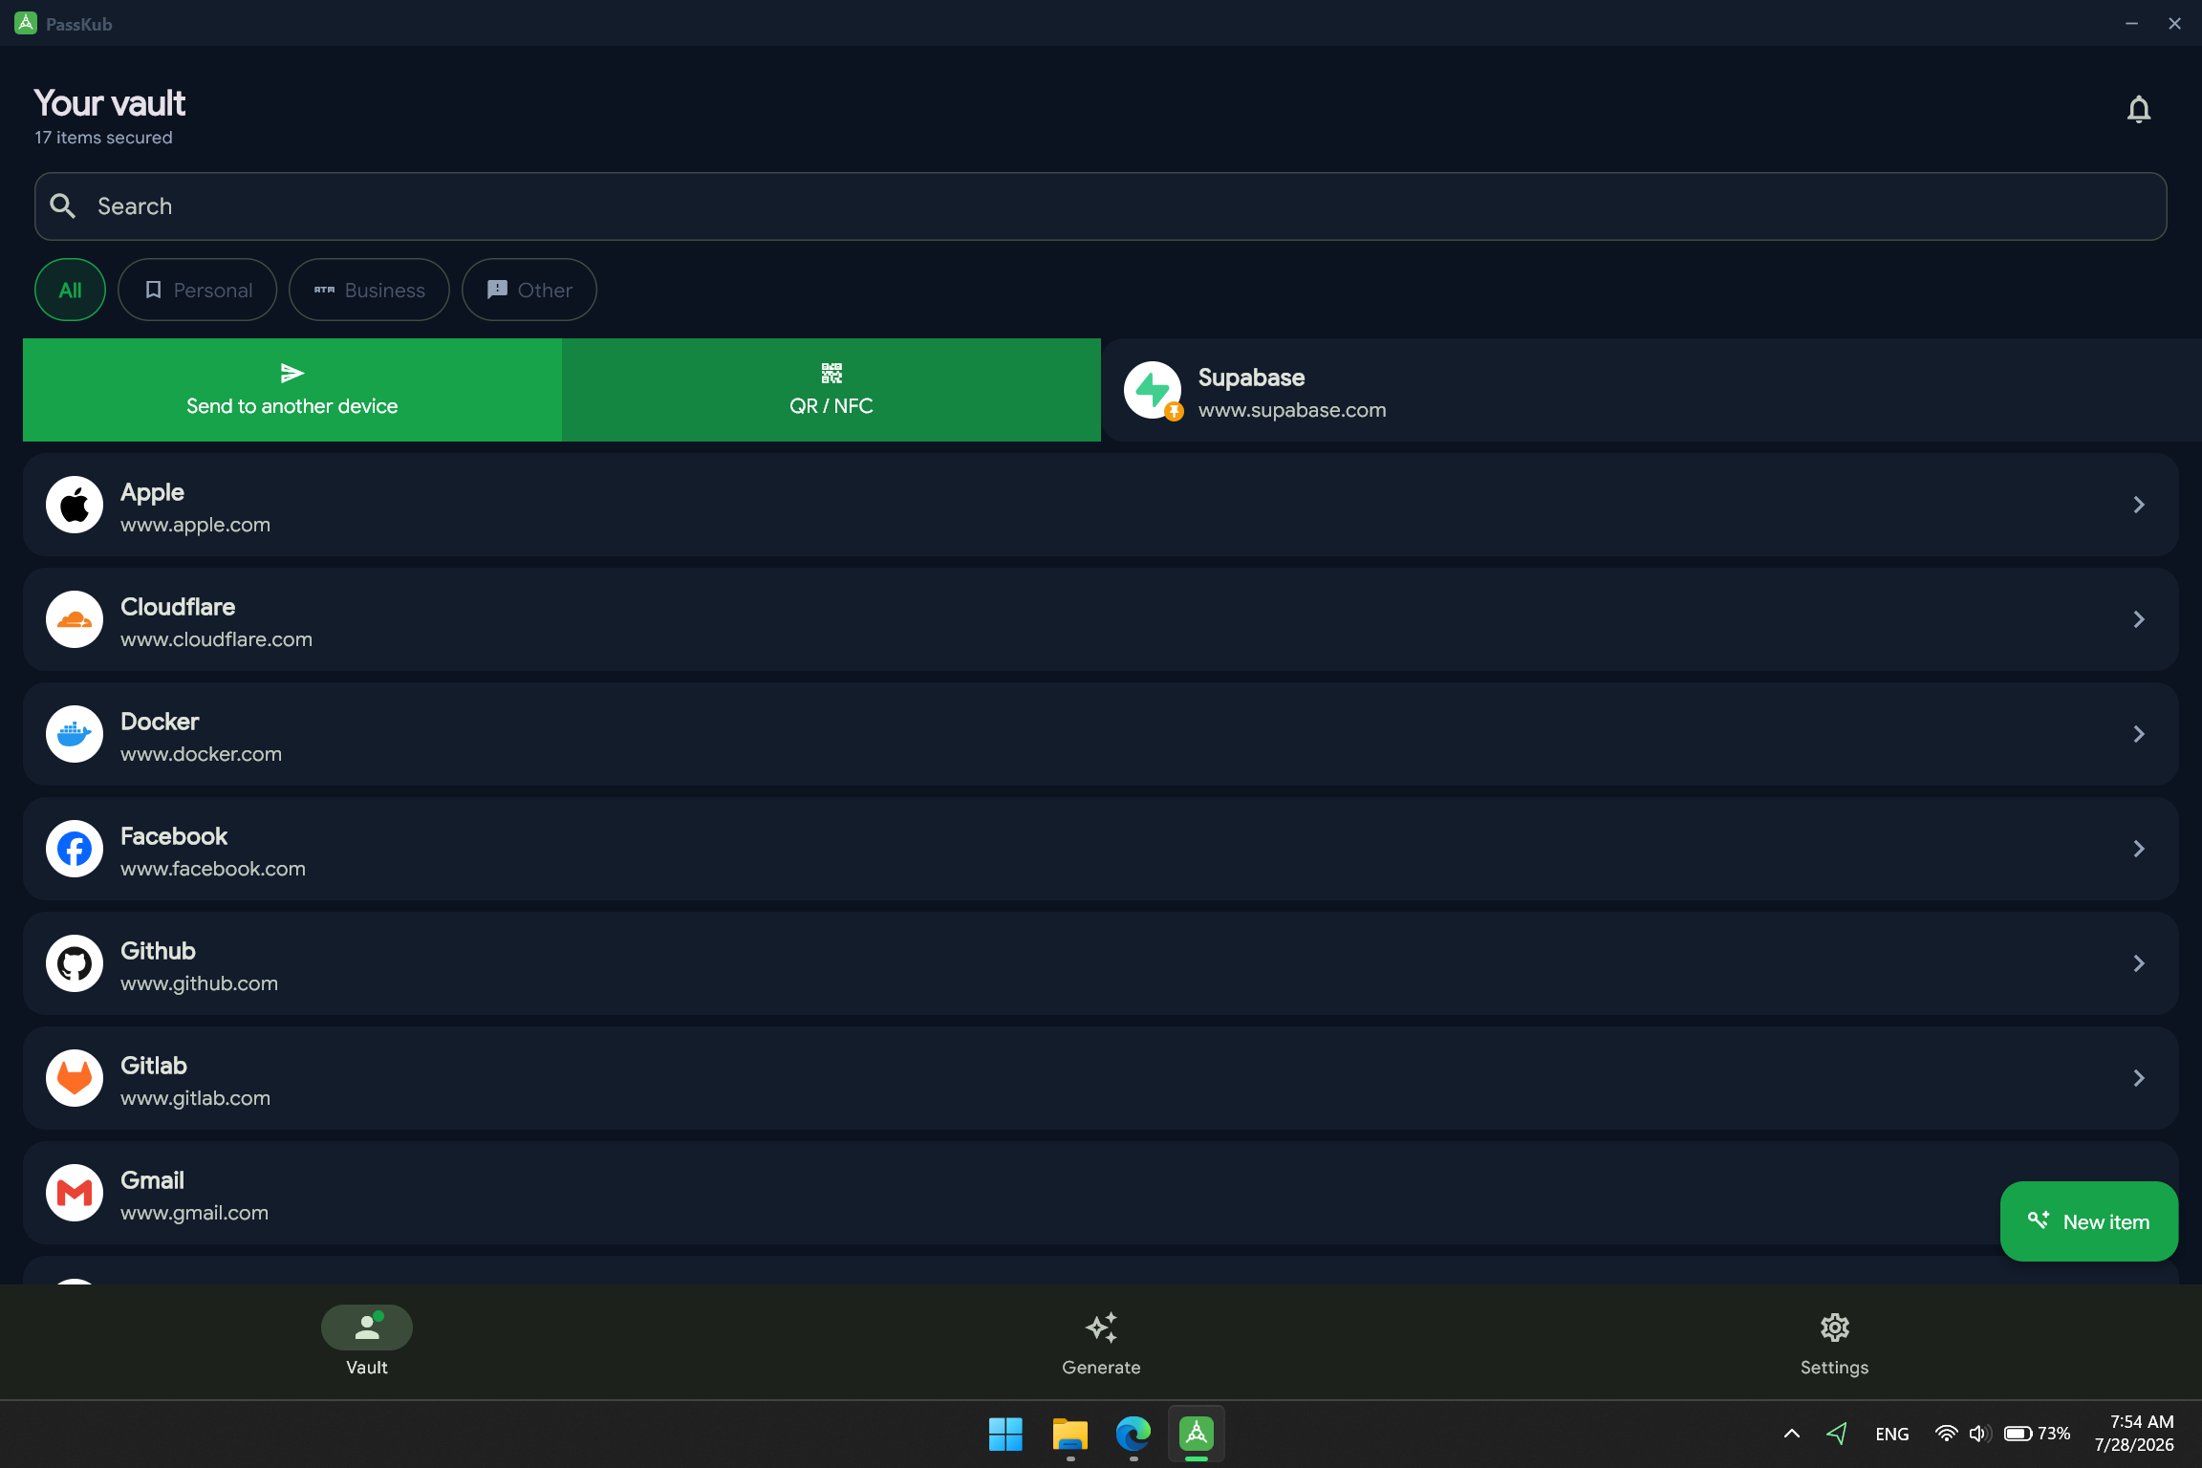The image size is (2202, 1468).
Task: Expand the Gitlab entry chevron
Action: (x=2139, y=1078)
